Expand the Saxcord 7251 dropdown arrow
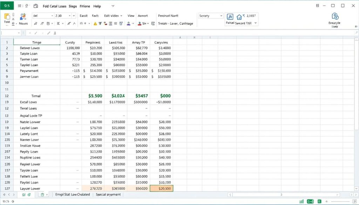Image resolution: width=359 pixels, height=205 pixels. 256,23
